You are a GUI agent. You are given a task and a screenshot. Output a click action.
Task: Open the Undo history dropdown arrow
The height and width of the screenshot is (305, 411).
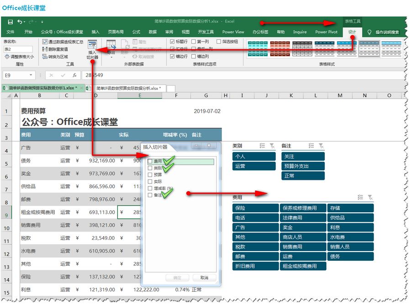point(25,22)
